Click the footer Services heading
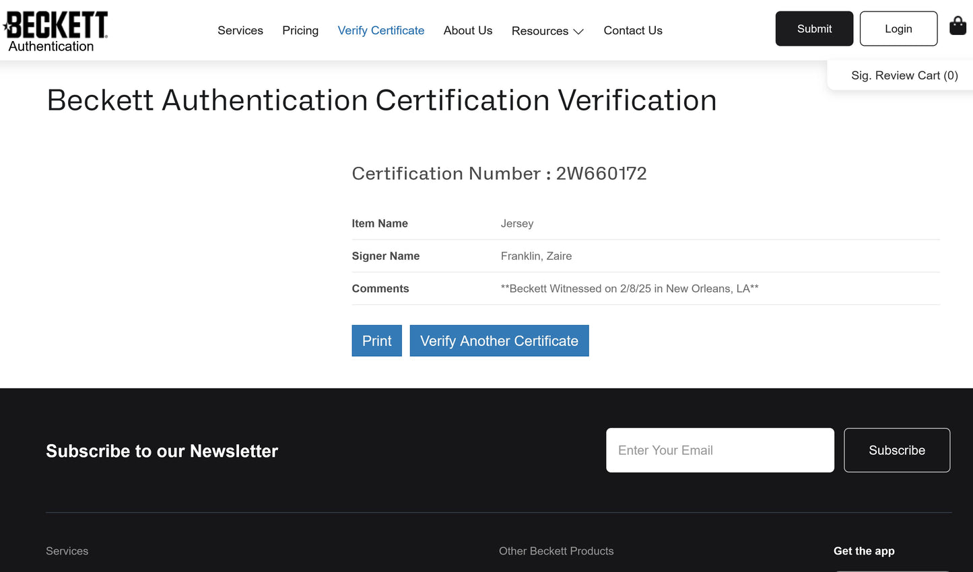Screen dimensions: 973x572 [67, 551]
